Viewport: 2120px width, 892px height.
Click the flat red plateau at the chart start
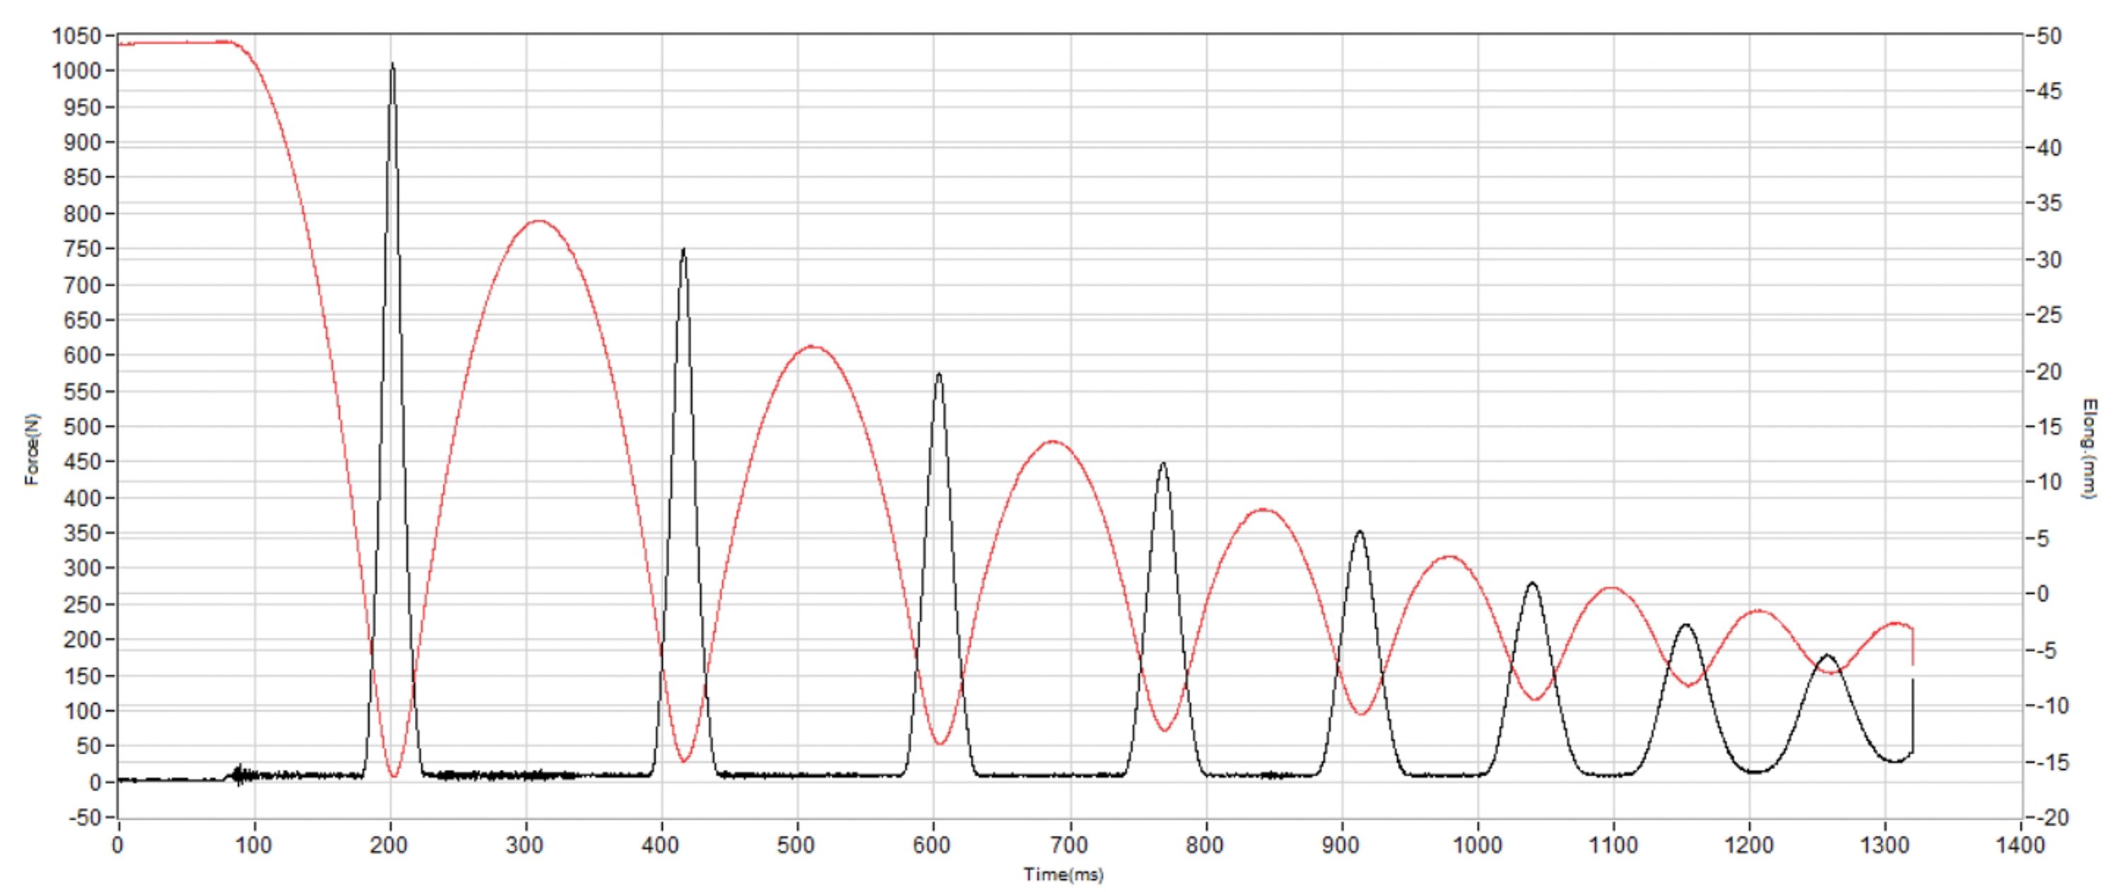[173, 42]
